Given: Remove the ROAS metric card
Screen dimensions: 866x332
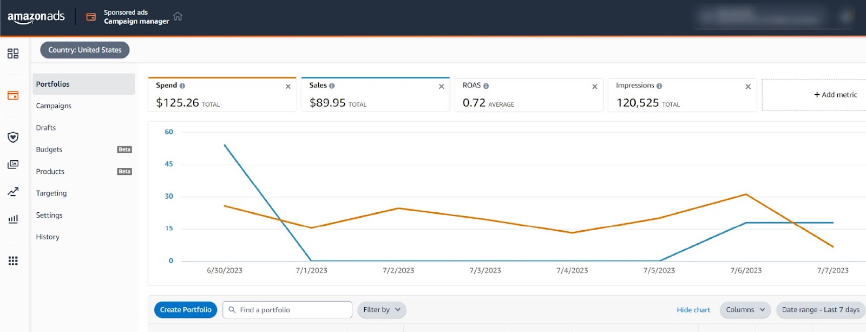Looking at the screenshot, I should [594, 87].
